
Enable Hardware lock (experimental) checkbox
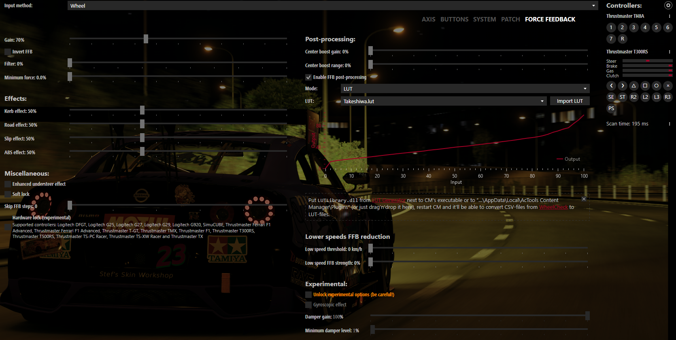click(8, 227)
